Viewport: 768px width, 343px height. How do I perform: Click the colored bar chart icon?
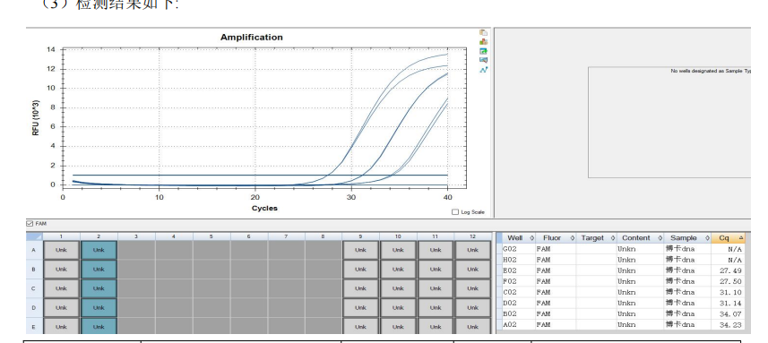pos(483,41)
